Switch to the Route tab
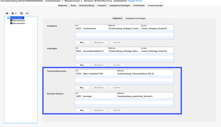221x127 pixels. pos(73,5)
